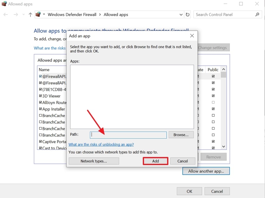Viewport: 265px width, 198px height.
Task: Click Cancel at the bottom of Allowed apps window
Action: point(217,191)
